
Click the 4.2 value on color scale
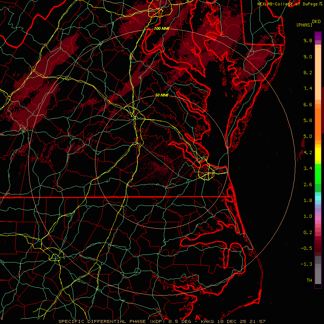click(x=308, y=153)
